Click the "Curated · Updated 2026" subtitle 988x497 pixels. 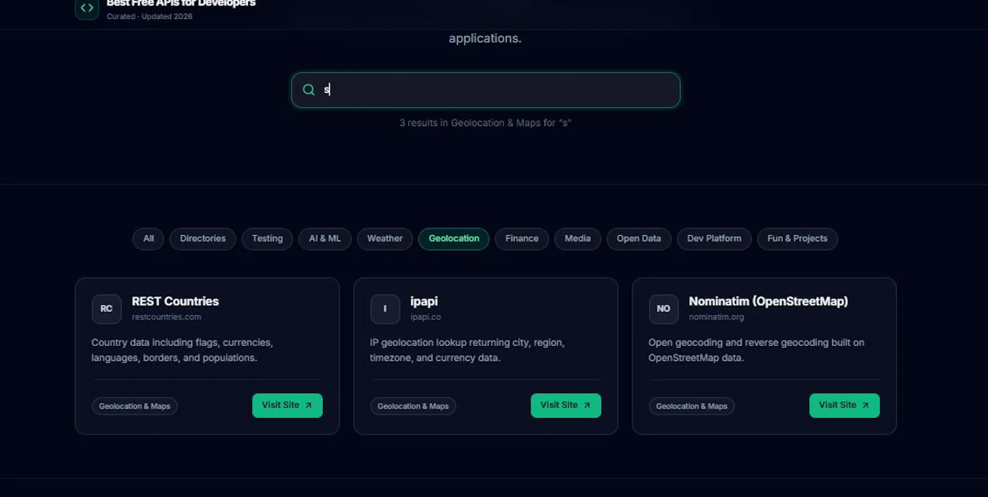point(149,17)
